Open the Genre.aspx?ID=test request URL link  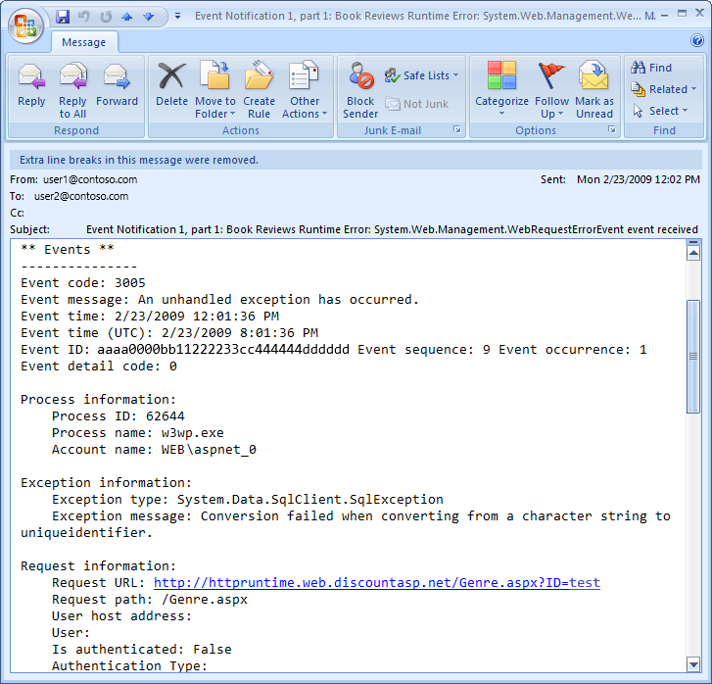pos(377,583)
